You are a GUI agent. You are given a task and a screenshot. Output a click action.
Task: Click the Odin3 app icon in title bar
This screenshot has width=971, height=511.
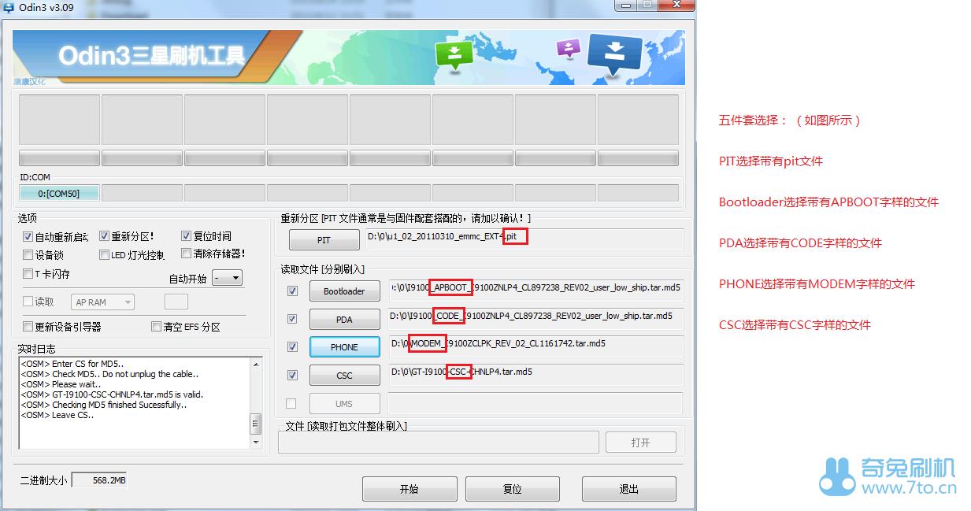coord(9,6)
